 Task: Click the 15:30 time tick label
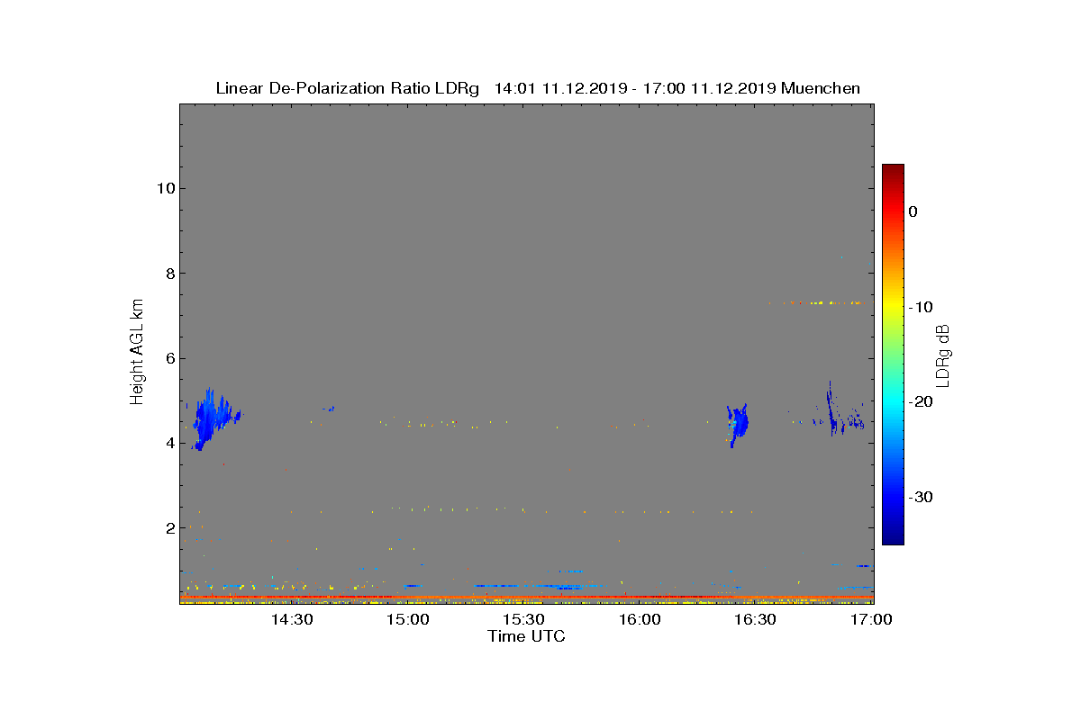point(523,619)
